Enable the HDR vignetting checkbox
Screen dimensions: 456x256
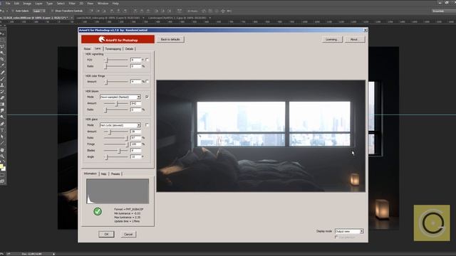tap(147, 60)
